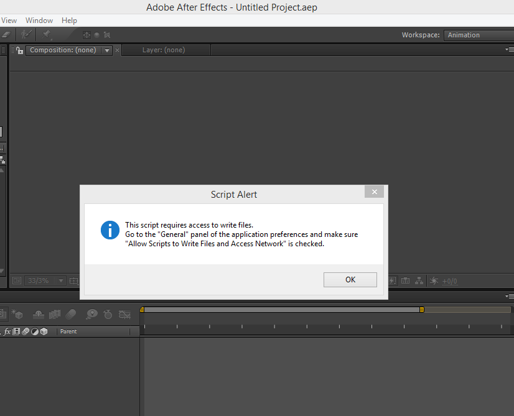Open the Timeline panel options menu

509,296
